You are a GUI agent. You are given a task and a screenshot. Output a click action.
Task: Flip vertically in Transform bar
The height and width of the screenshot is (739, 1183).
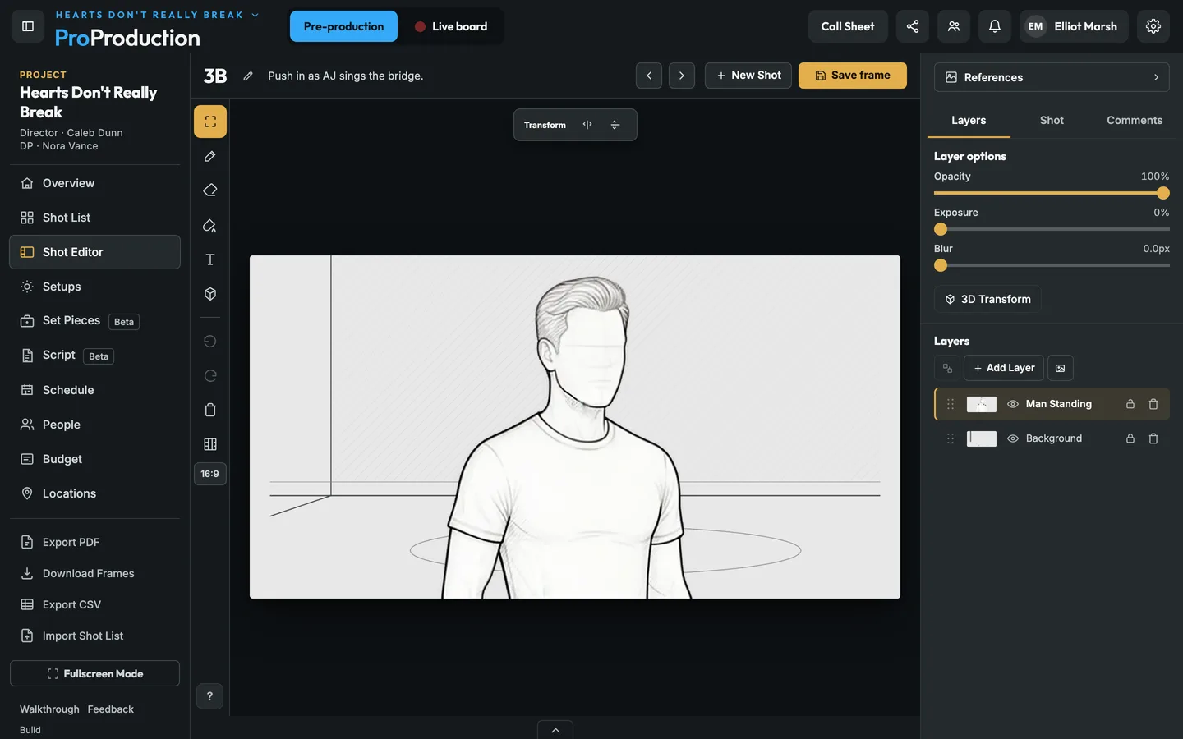[x=615, y=125]
